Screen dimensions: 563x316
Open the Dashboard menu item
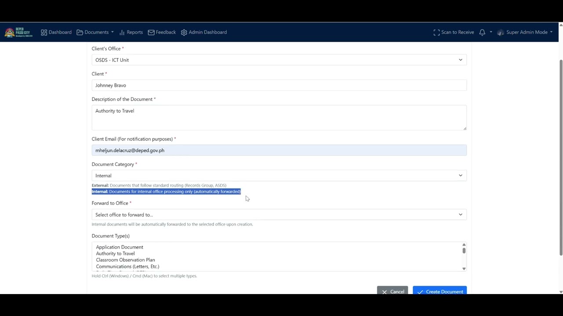[56, 32]
